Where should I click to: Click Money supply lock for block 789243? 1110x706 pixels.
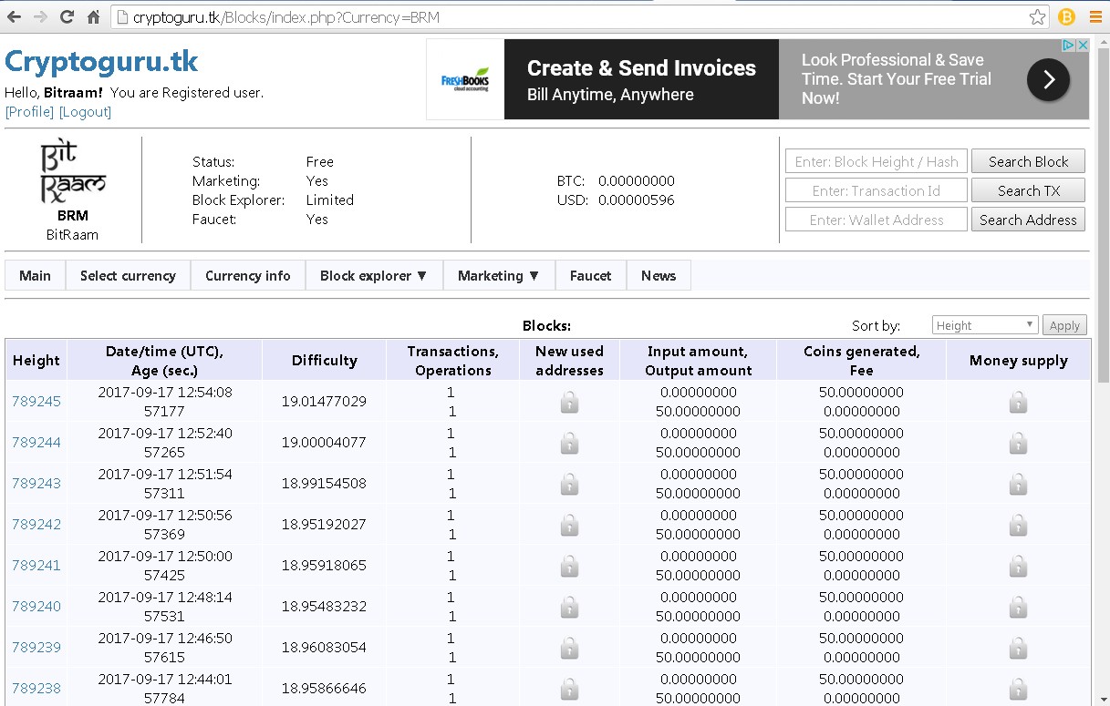click(x=1018, y=484)
